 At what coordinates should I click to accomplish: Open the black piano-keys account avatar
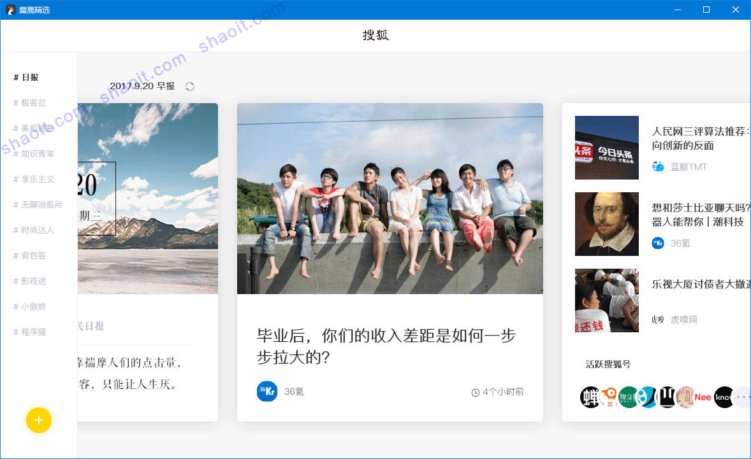coord(666,397)
